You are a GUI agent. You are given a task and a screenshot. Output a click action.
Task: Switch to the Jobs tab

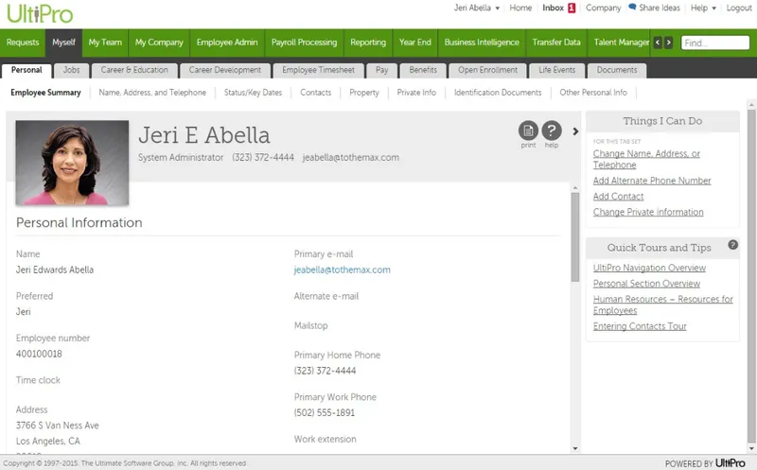(72, 70)
